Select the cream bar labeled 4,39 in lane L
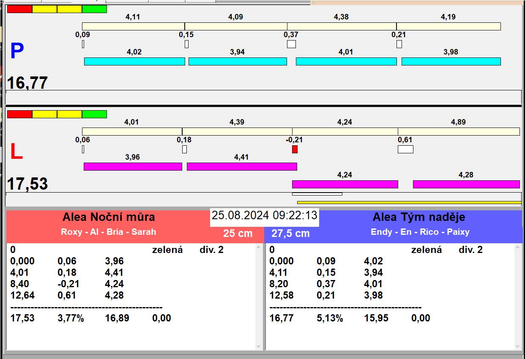 pyautogui.click(x=237, y=131)
